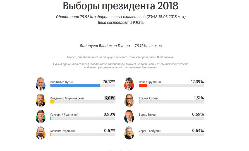Click the Сергей Бабурин name
The height and width of the screenshot is (151, 249).
[150, 131]
